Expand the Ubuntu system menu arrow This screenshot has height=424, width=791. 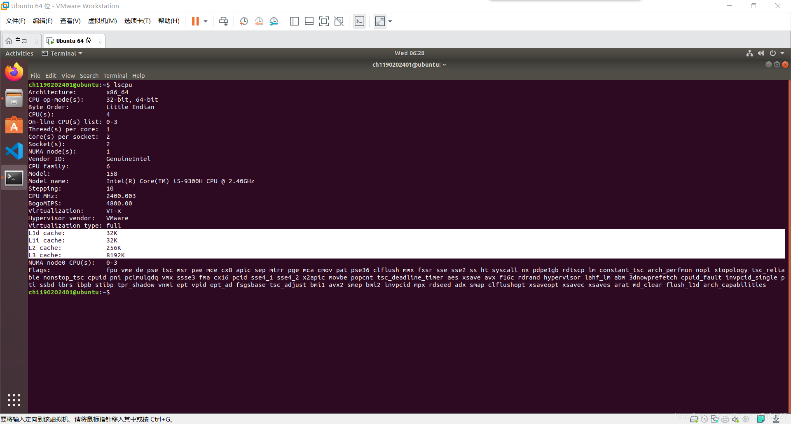(782, 53)
